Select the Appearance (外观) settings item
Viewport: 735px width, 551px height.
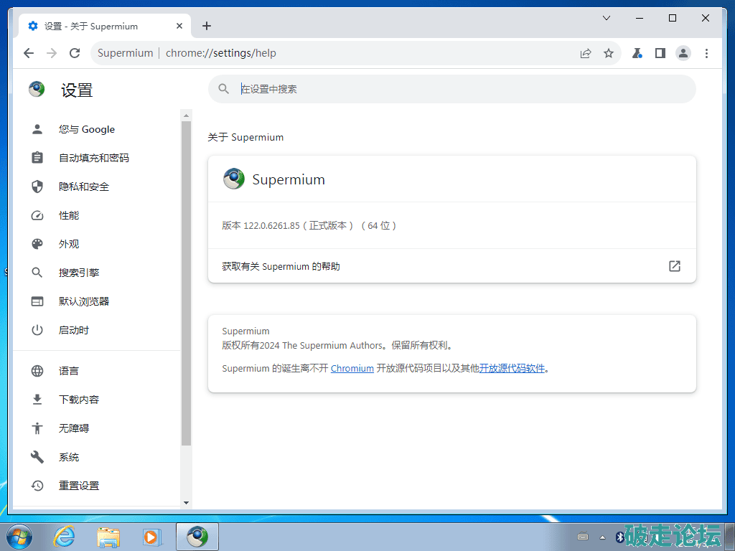[x=69, y=244]
